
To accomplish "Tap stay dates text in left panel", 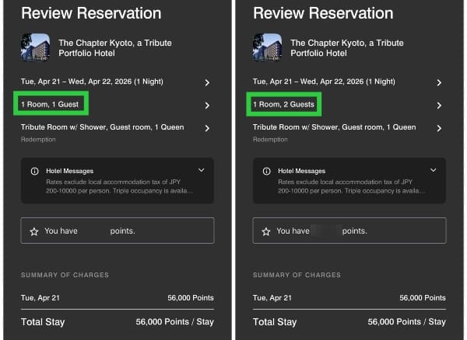I will pyautogui.click(x=92, y=82).
